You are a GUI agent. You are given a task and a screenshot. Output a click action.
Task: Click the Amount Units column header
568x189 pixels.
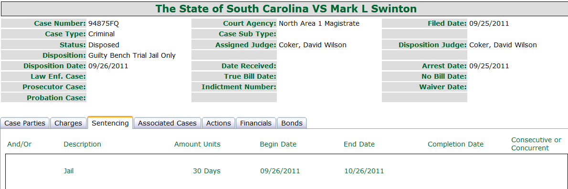tap(197, 144)
